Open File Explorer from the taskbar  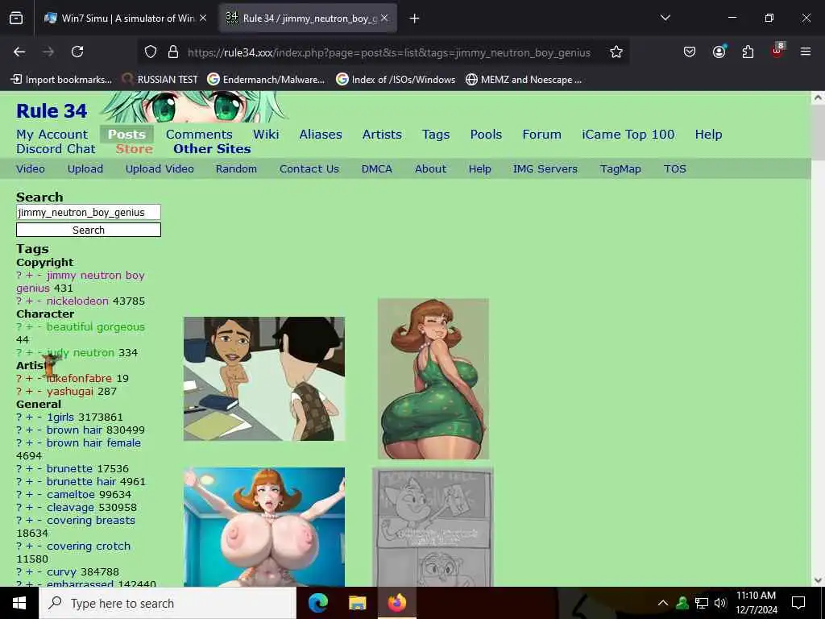point(357,603)
